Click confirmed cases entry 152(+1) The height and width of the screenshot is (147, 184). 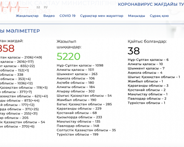(x=23, y=70)
